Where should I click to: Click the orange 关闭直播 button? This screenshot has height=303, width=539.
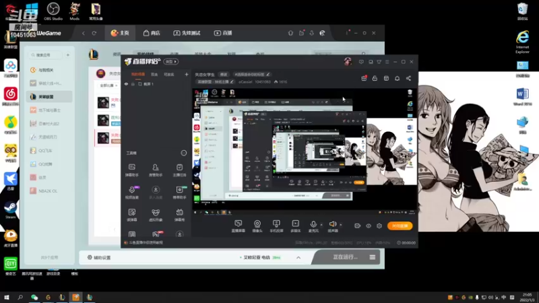tap(400, 226)
